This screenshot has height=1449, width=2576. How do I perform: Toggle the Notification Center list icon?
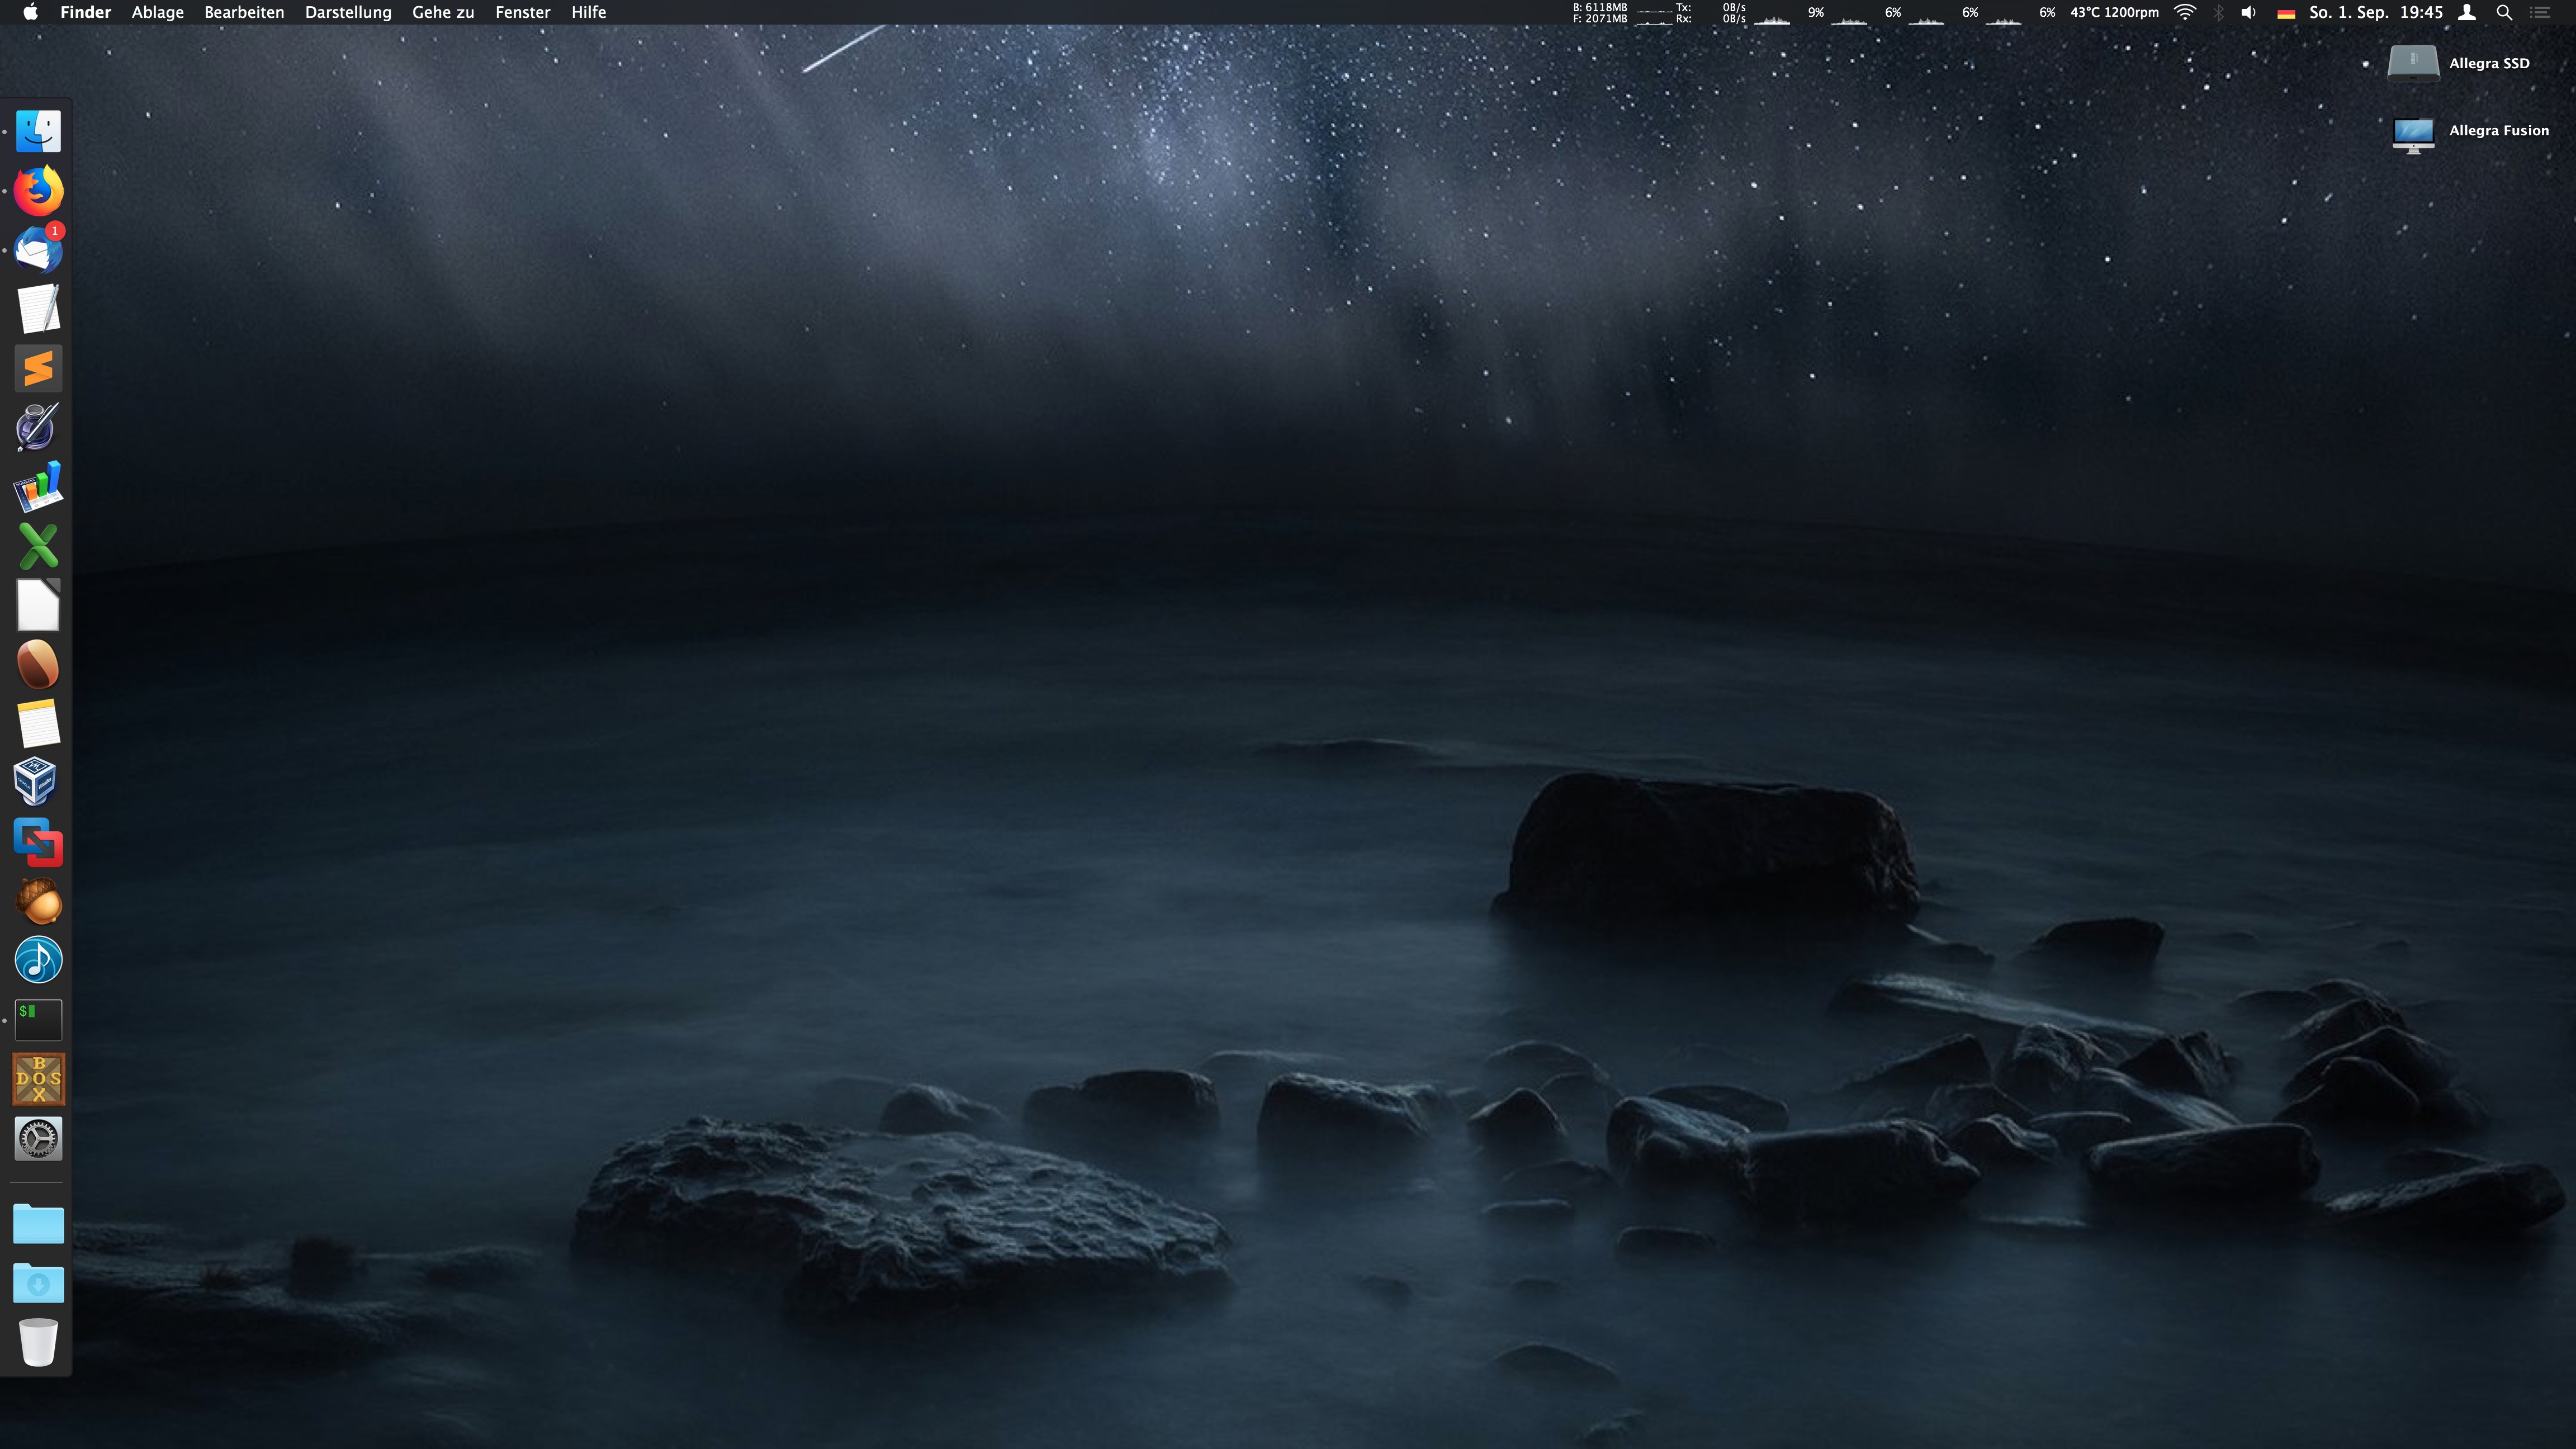[x=2540, y=13]
